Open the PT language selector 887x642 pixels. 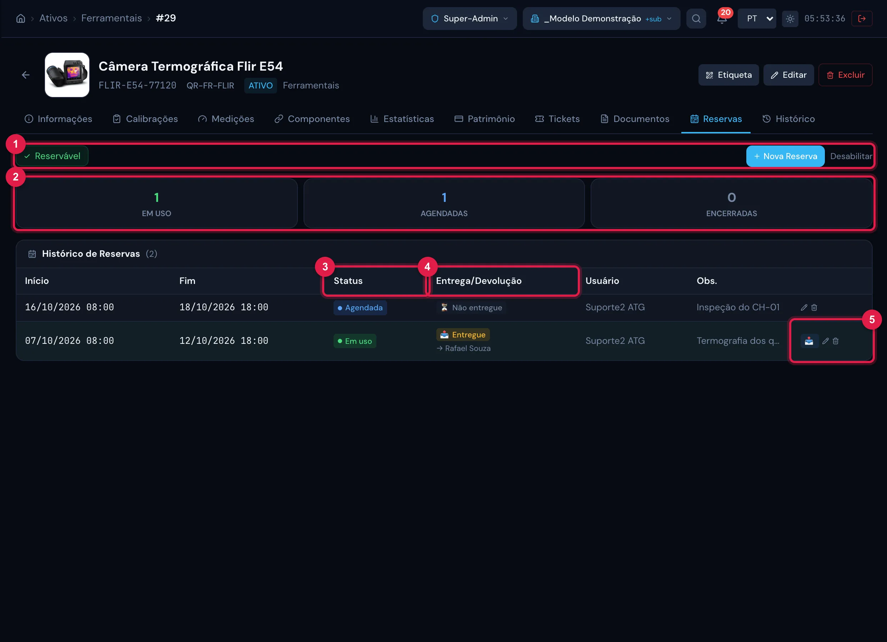(757, 18)
